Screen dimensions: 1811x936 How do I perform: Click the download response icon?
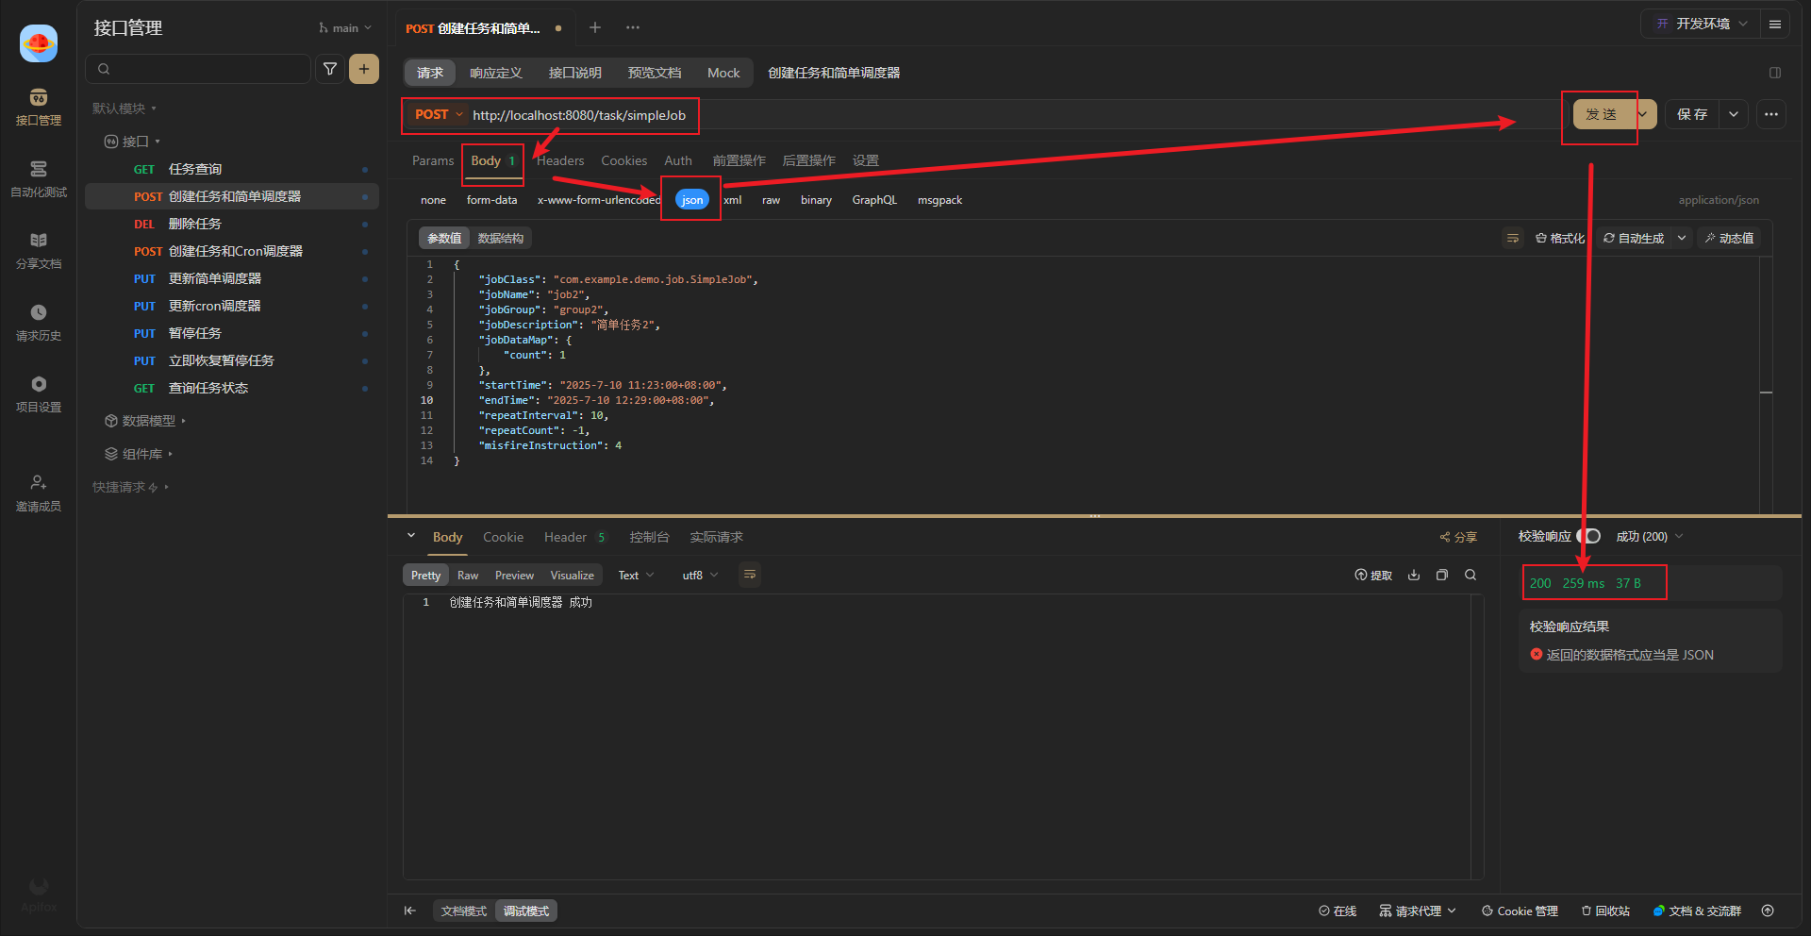1414,575
